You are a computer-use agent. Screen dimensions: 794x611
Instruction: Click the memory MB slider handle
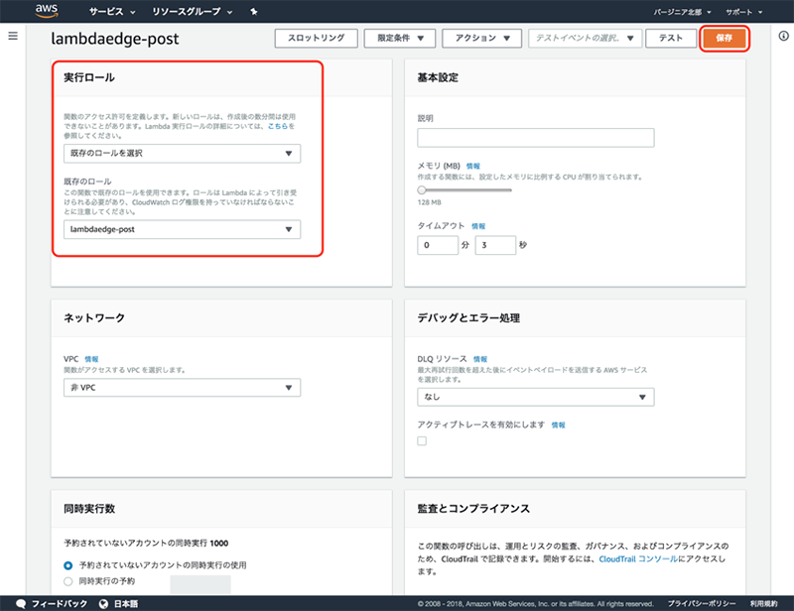tap(422, 188)
